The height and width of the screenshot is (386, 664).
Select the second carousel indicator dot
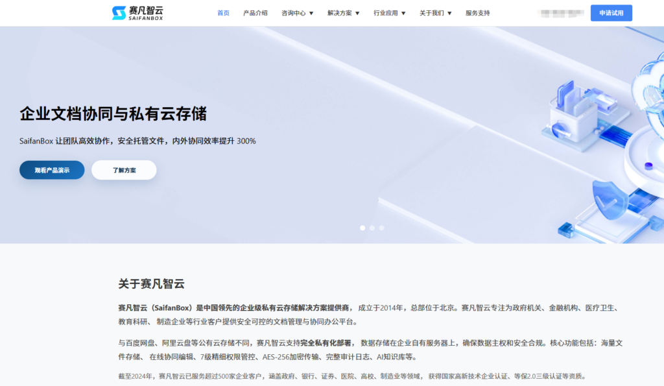point(372,228)
